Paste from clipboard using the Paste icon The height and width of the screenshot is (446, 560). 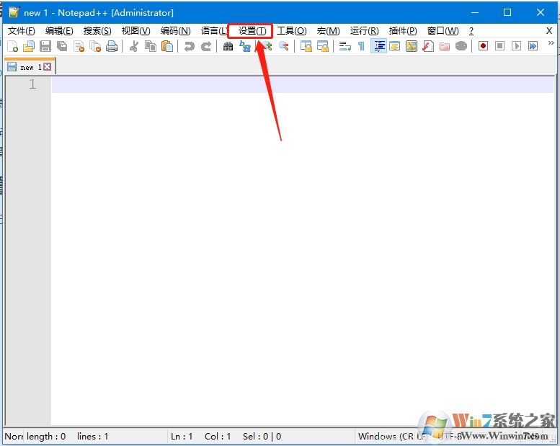pos(167,46)
